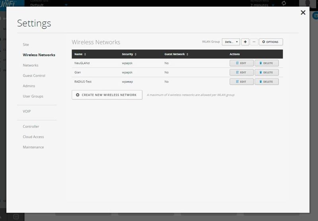This screenshot has width=318, height=221.
Task: Expand the WLAN Group dropdown
Action: [x=231, y=42]
